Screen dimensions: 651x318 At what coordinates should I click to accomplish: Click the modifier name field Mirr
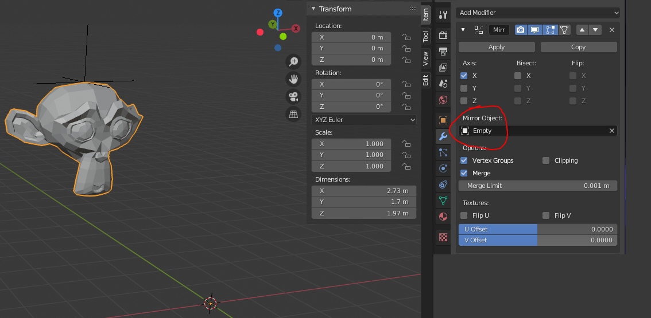(x=499, y=30)
